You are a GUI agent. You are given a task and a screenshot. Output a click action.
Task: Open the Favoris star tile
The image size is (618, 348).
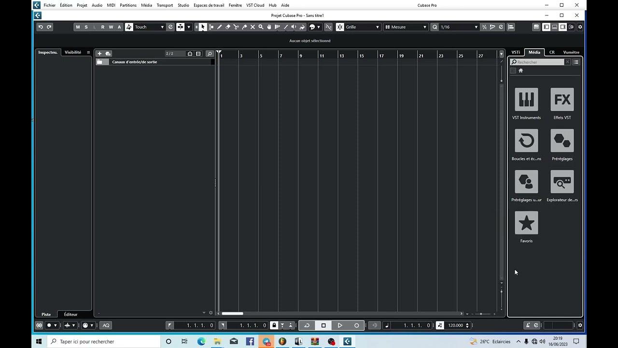(526, 223)
